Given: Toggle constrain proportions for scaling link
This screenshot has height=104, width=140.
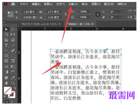Looking at the screenshot, I should pos(98,14).
